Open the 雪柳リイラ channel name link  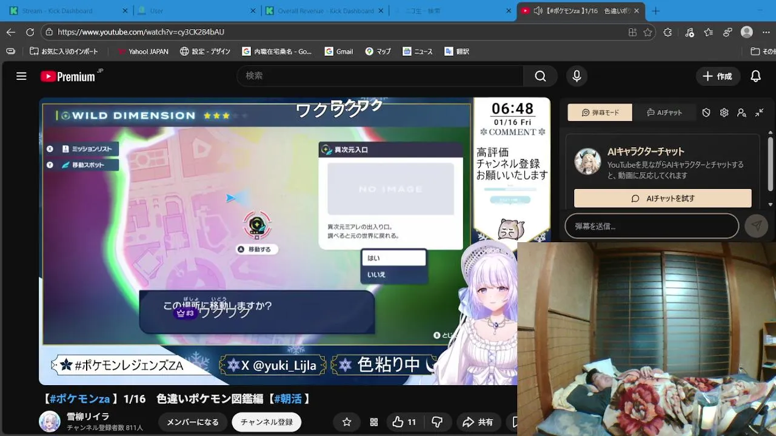(x=88, y=417)
